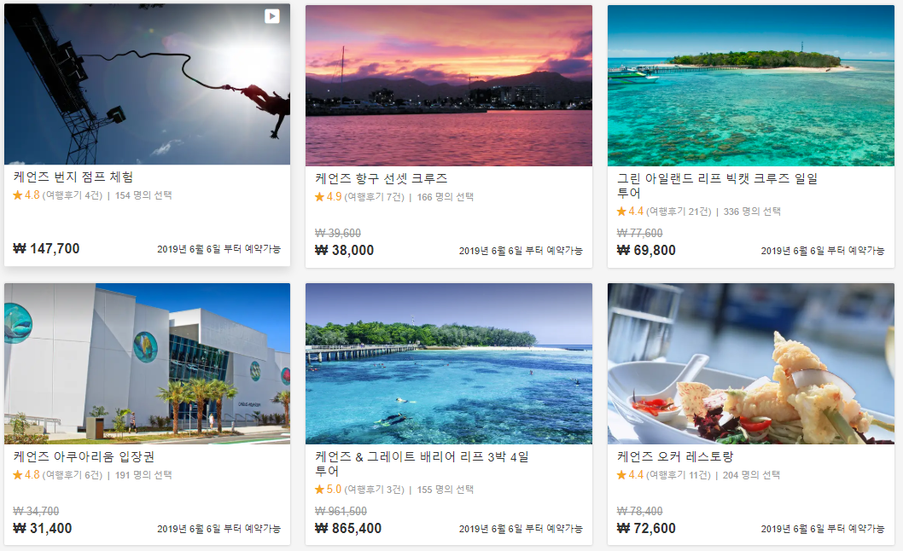The height and width of the screenshot is (551, 903).
Task: Click the 5.0 star rating of reef tour
Action: point(329,490)
